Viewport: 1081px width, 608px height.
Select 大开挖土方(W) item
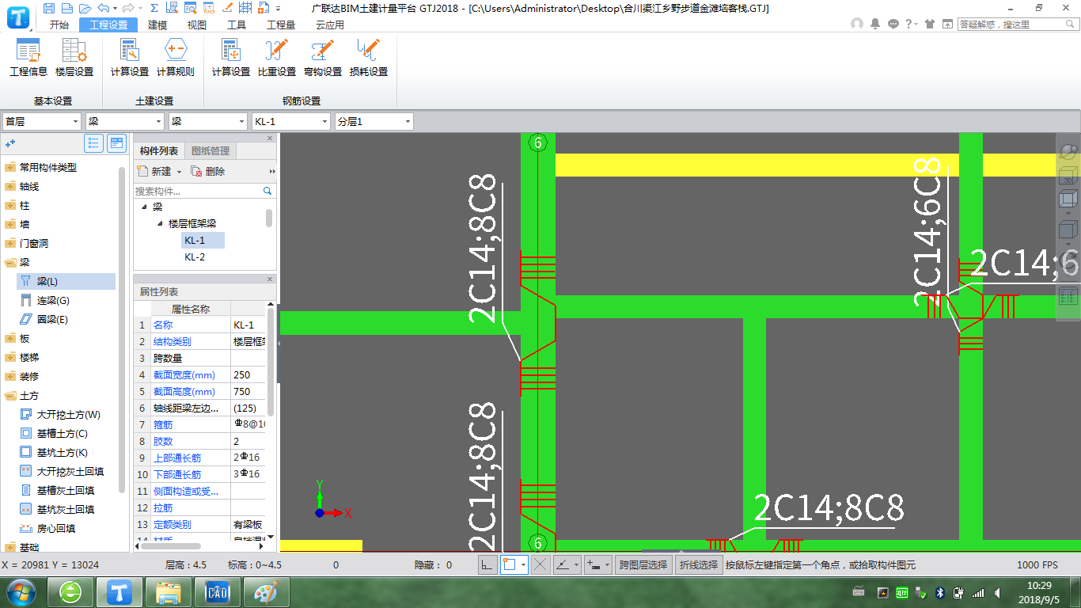[68, 415]
